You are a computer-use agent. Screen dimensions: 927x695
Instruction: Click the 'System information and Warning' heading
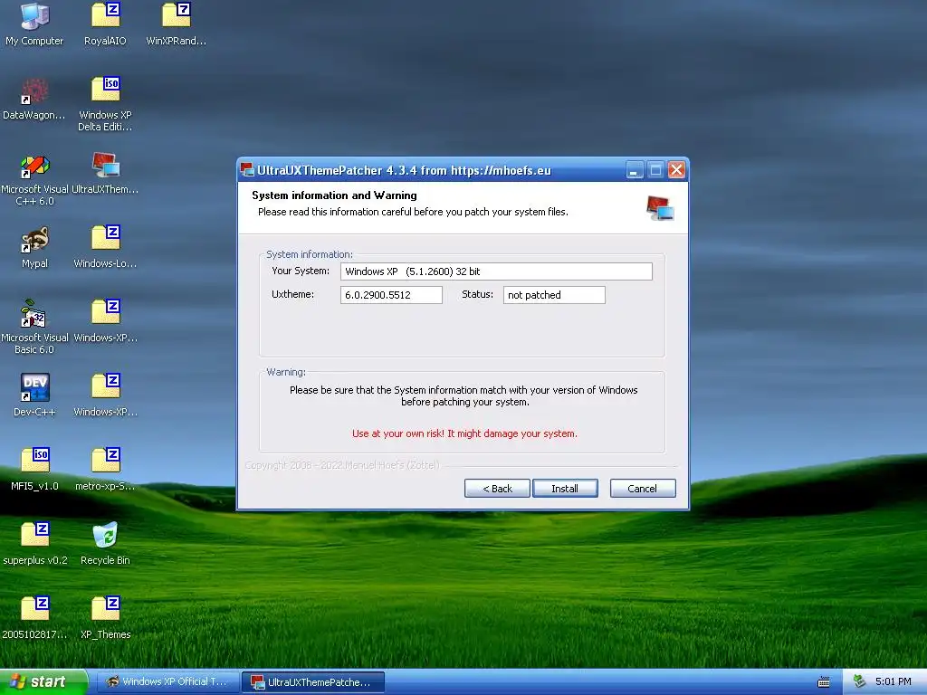(x=334, y=195)
